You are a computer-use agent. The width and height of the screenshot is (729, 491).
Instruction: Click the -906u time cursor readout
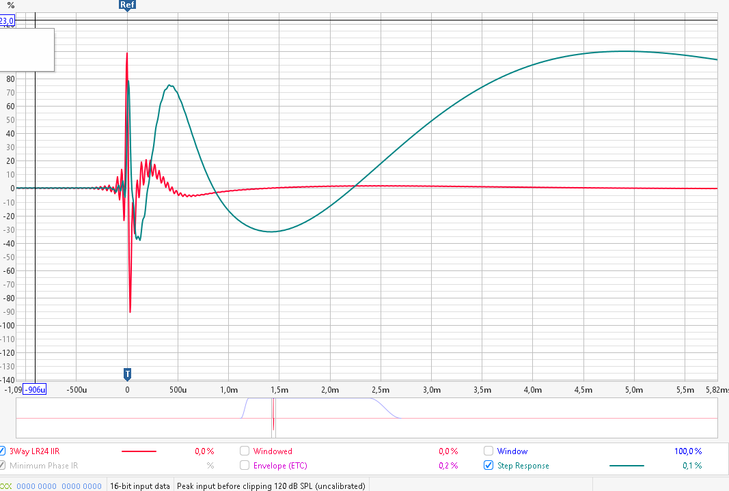(x=34, y=390)
